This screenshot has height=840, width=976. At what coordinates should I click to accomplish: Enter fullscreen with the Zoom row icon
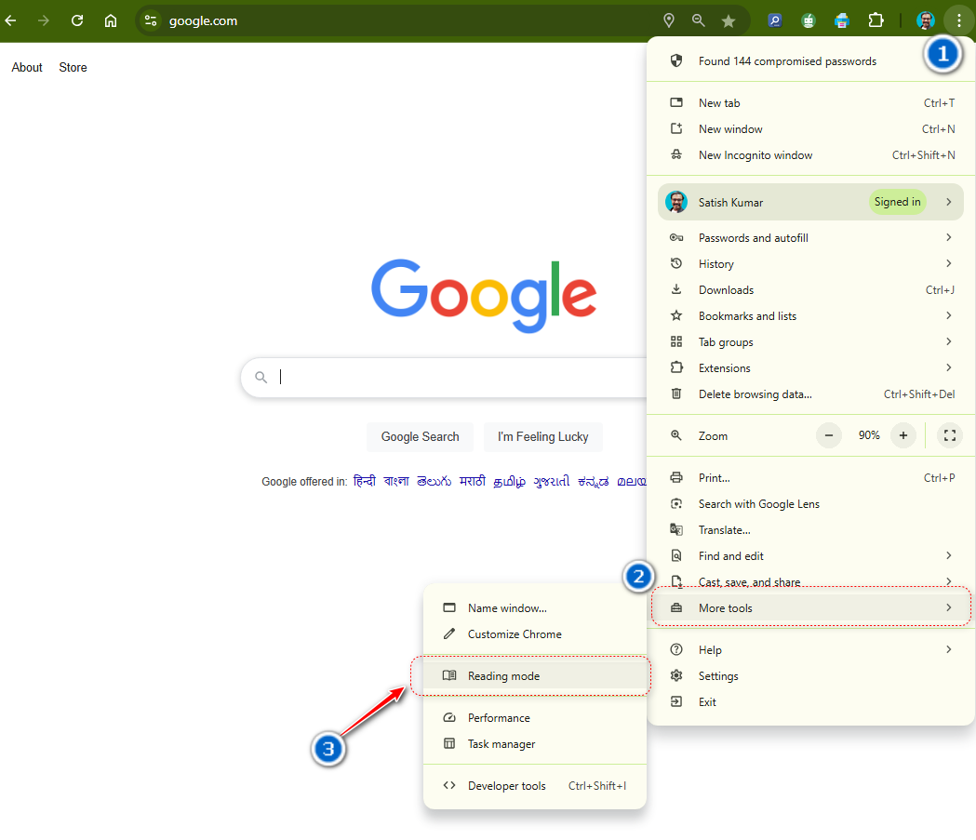[x=950, y=435]
